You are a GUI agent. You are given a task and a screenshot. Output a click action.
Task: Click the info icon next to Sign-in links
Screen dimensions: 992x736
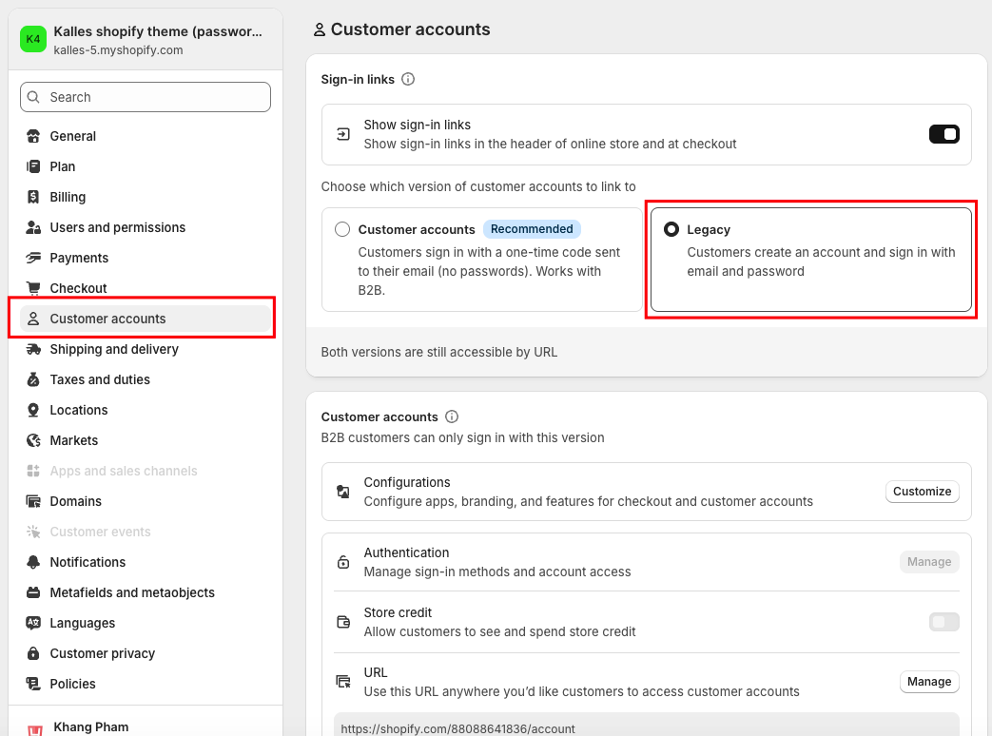point(408,80)
